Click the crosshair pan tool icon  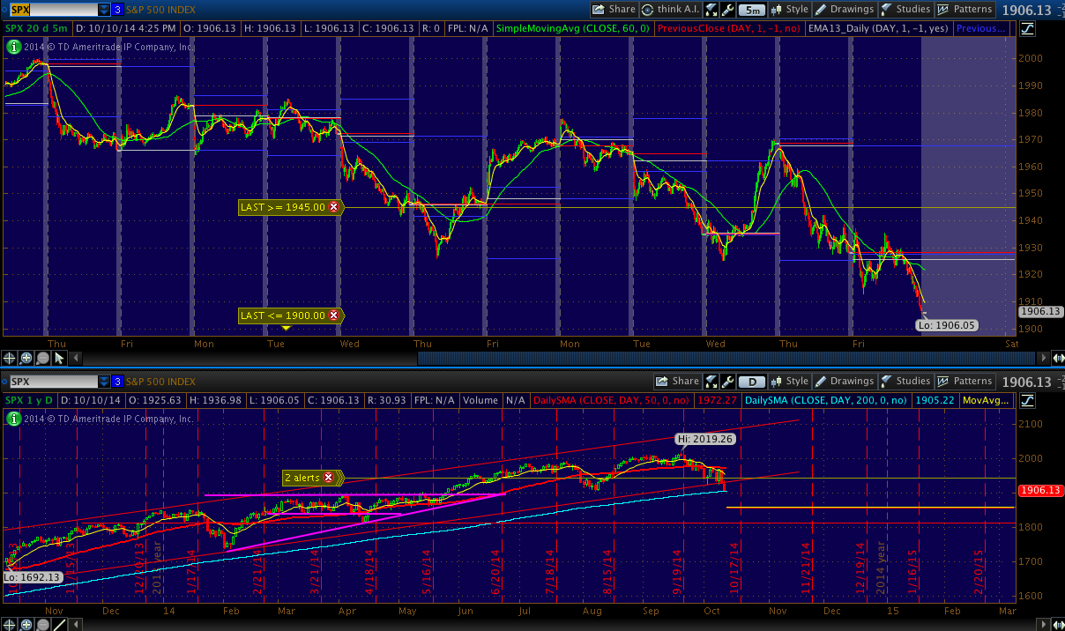click(x=10, y=358)
